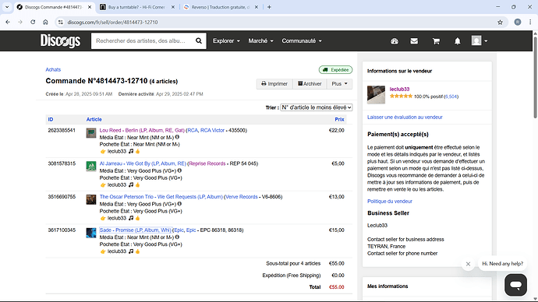Expand the Explorer menu
The height and width of the screenshot is (302, 538).
[x=226, y=40]
